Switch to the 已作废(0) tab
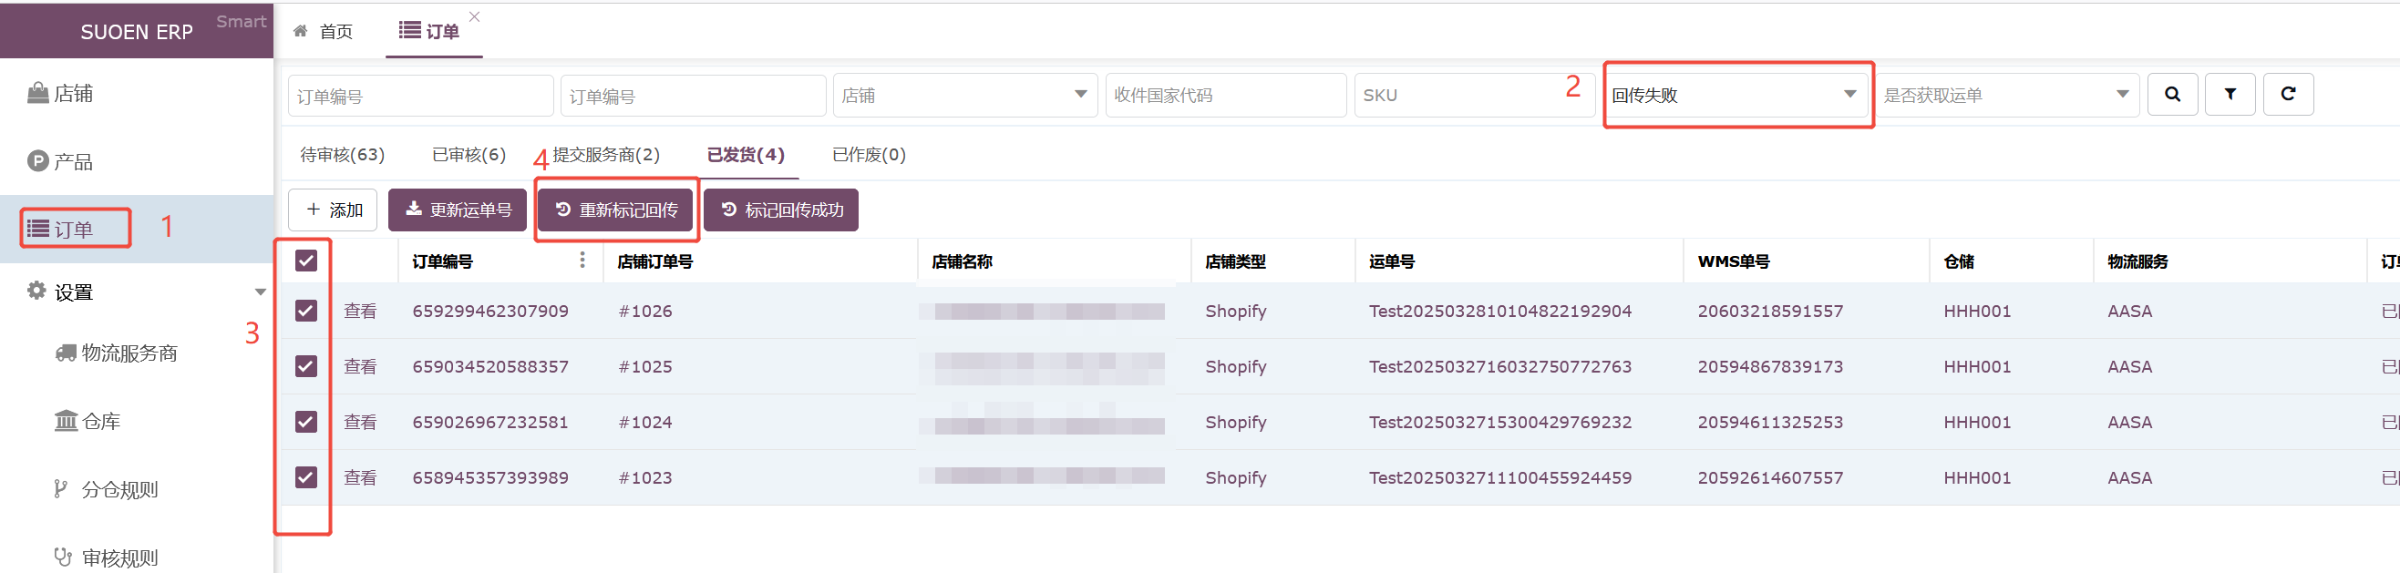The width and height of the screenshot is (2400, 573). [x=869, y=155]
